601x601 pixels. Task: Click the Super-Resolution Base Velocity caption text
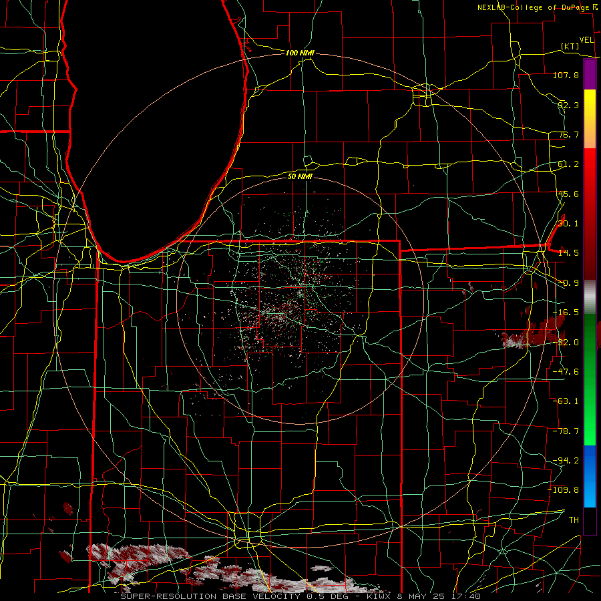click(300, 596)
